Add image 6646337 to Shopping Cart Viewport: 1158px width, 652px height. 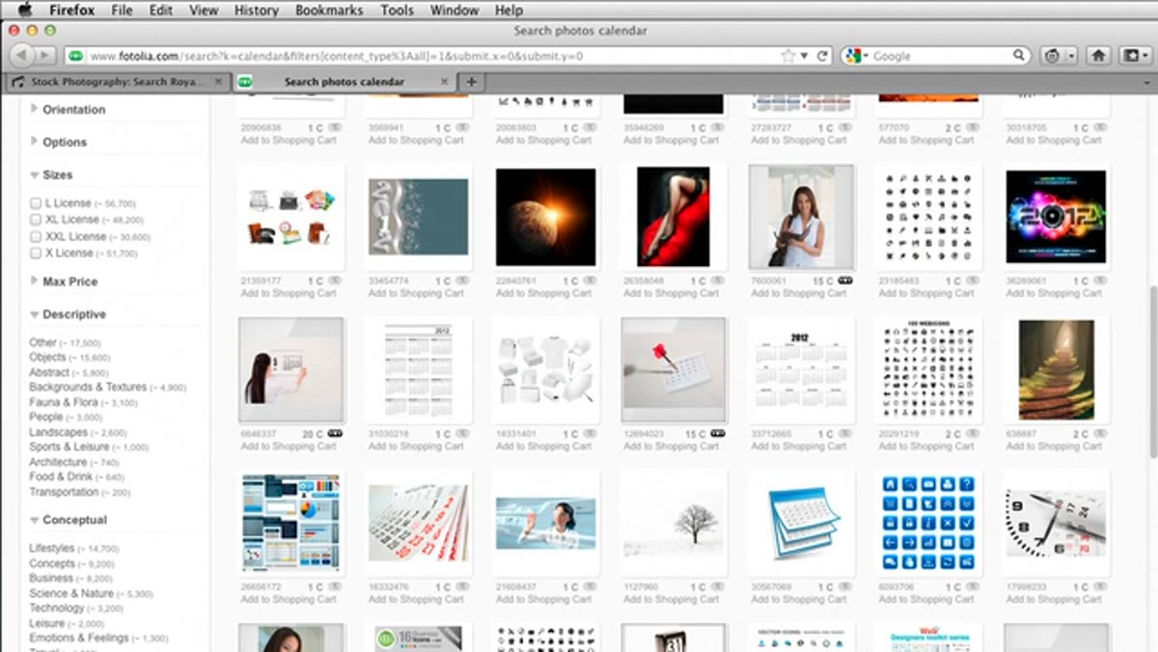289,447
